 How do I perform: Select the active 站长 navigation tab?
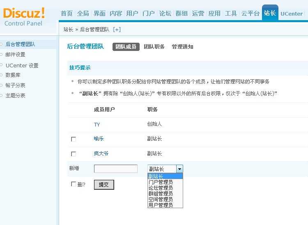click(270, 13)
